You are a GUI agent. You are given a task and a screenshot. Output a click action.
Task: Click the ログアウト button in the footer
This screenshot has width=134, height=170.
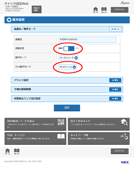click(x=120, y=151)
